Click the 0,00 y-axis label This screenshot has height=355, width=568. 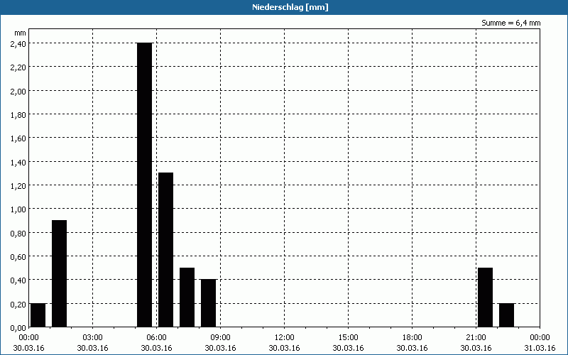tap(18, 327)
